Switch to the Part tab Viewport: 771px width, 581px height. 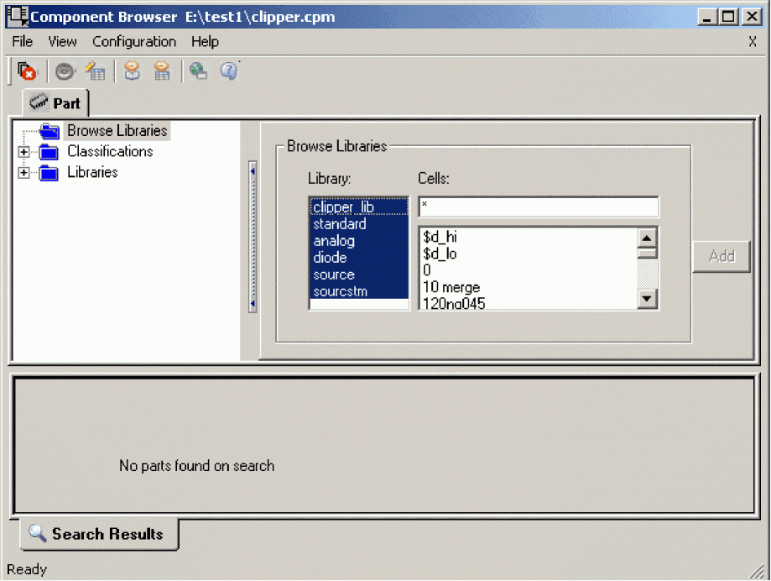coord(55,102)
